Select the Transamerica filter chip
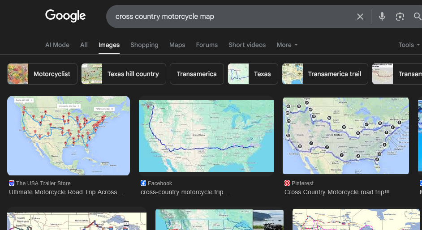Image resolution: width=422 pixels, height=230 pixels. coord(197,74)
